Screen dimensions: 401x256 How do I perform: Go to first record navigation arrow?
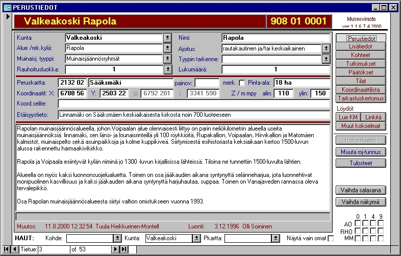[6, 249]
